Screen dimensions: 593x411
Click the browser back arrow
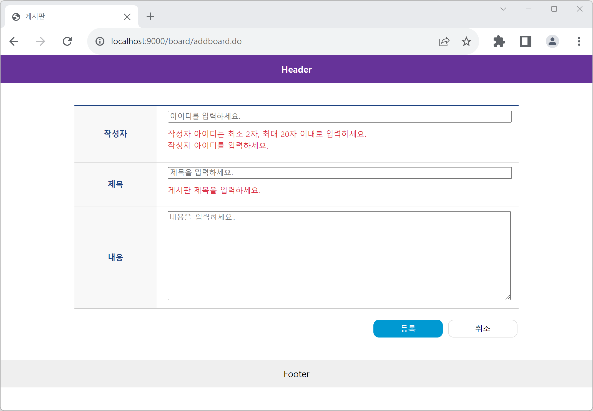point(14,41)
